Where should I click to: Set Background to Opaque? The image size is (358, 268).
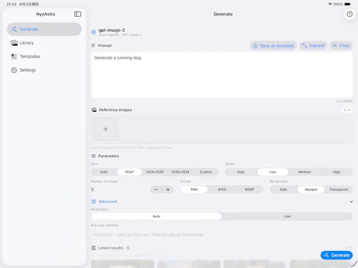tap(311, 189)
